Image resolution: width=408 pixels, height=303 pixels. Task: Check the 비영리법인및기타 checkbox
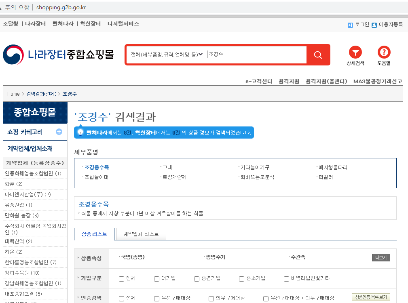286,279
